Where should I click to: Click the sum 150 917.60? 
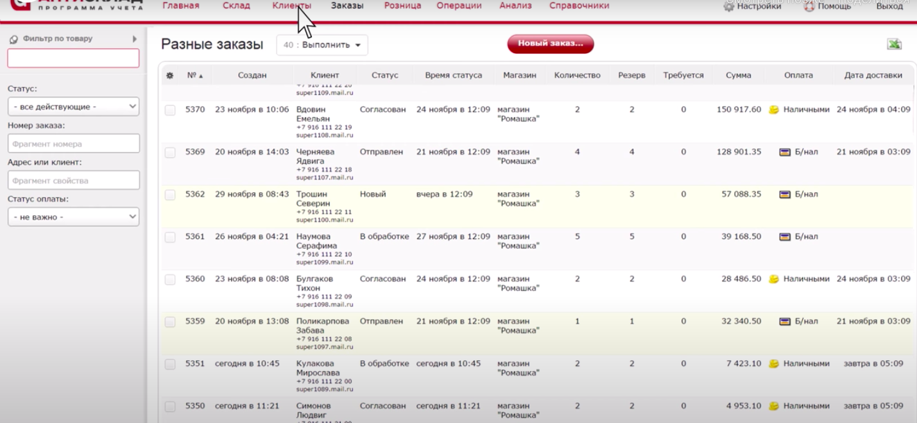pos(739,110)
